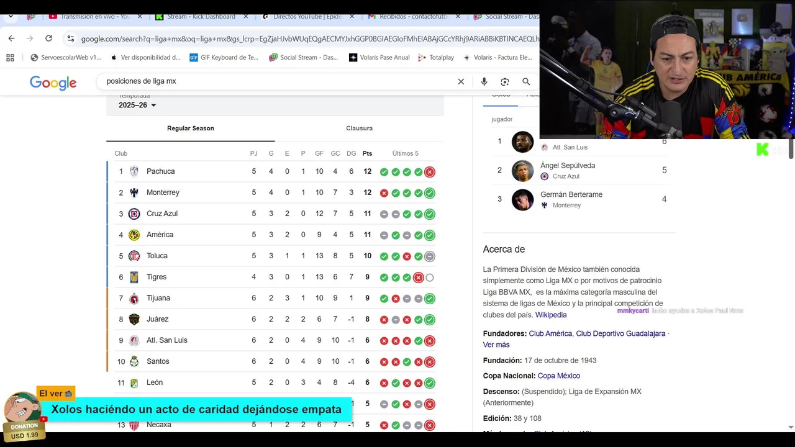Screen dimensions: 795x447
Task: Click the Kick logo on stream overlay
Action: click(x=763, y=149)
